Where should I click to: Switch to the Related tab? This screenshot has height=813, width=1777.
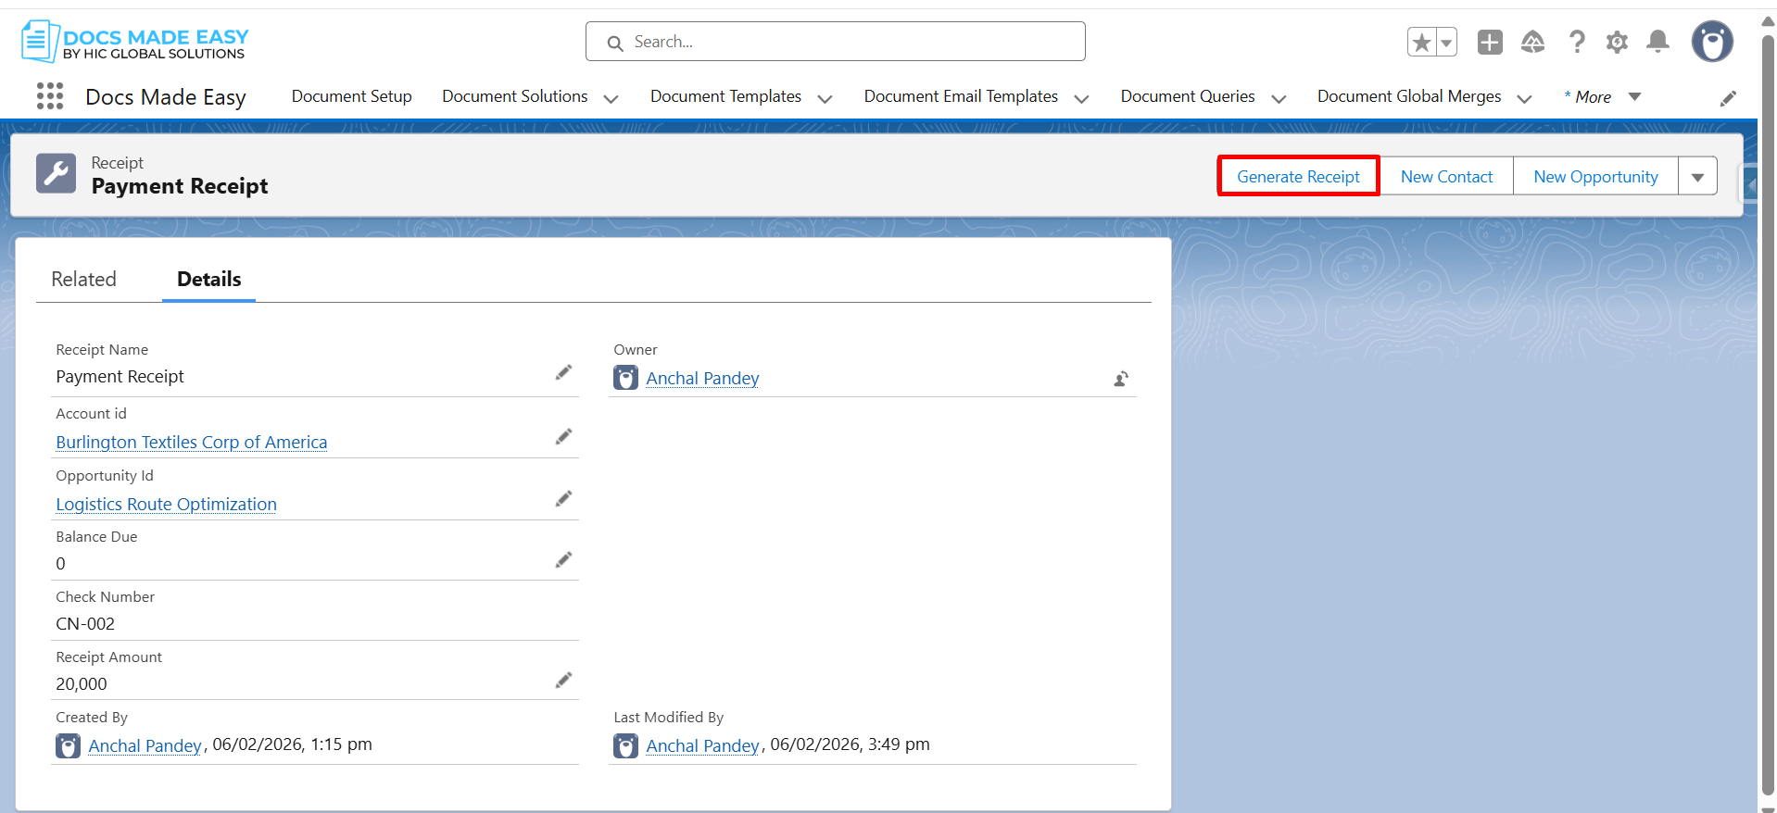(83, 280)
